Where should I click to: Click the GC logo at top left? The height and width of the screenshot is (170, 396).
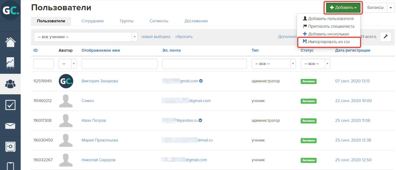pos(10,11)
